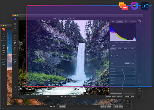The height and width of the screenshot is (110, 154).
Task: Click Preview in the back HDR window
Action: click(63, 106)
